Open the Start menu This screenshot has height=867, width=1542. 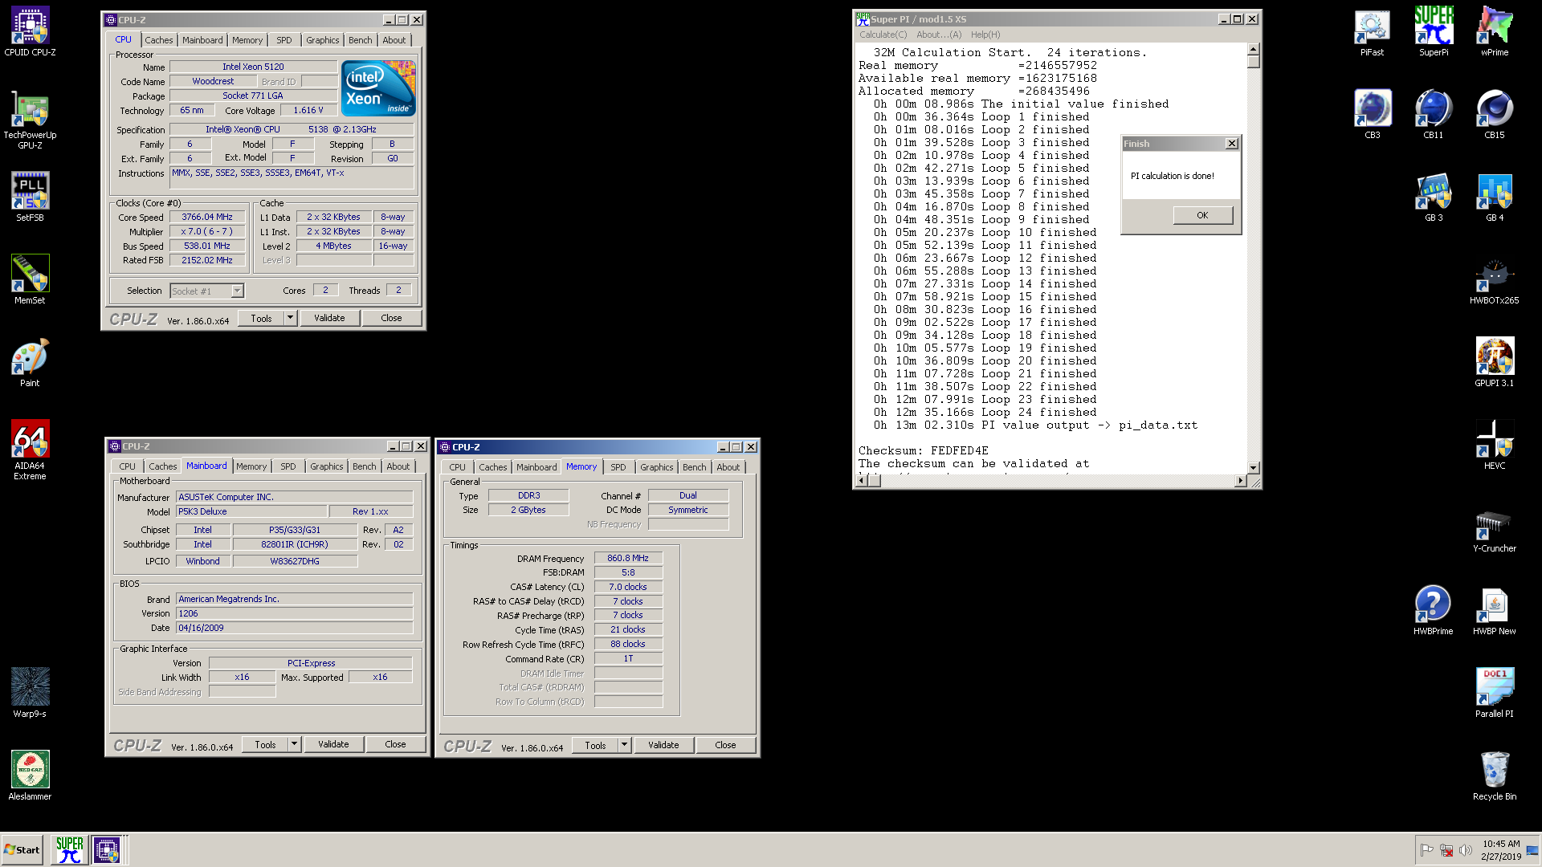[22, 849]
